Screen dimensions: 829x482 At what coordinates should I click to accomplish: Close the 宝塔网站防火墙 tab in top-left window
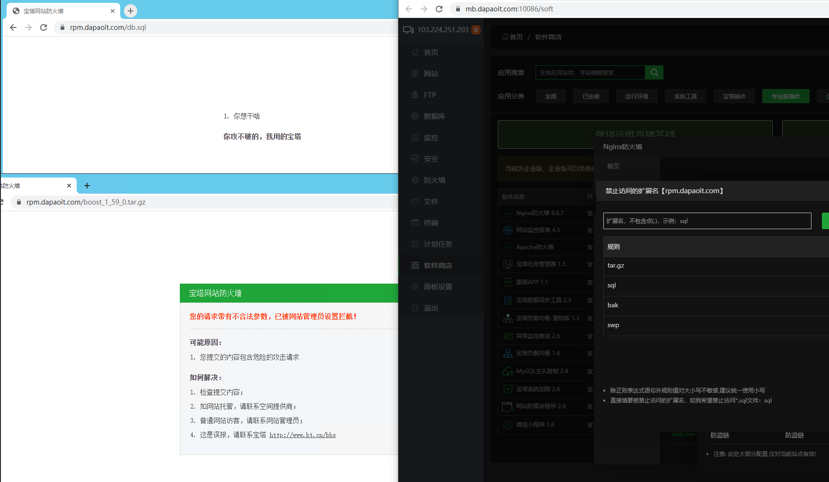point(113,11)
